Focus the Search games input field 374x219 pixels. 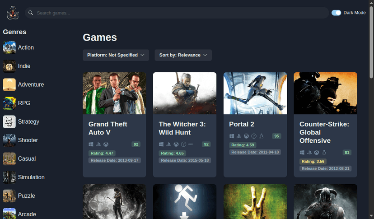coord(177,13)
